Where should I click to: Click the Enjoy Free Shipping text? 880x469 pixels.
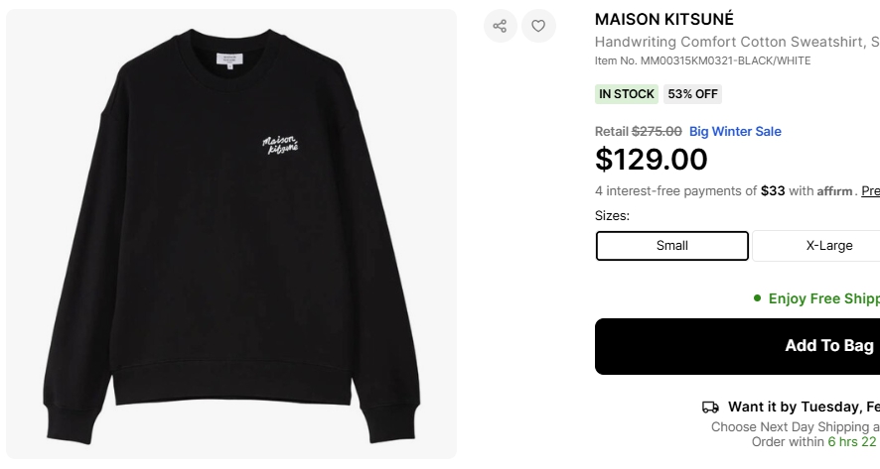tap(823, 298)
